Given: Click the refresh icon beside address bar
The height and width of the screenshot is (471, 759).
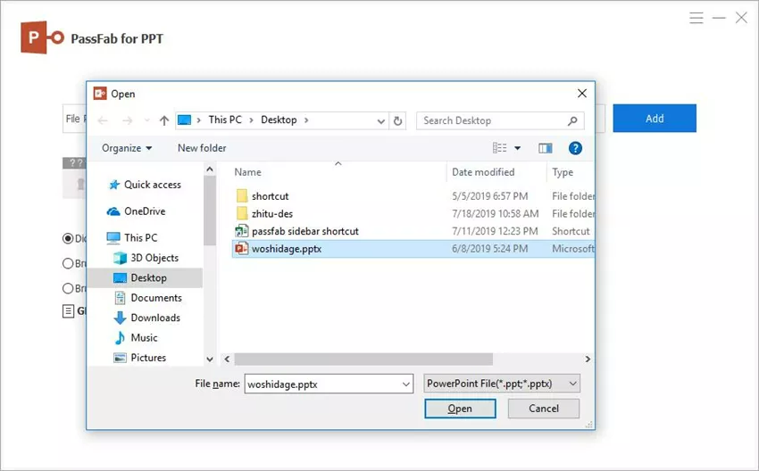Looking at the screenshot, I should tap(398, 120).
